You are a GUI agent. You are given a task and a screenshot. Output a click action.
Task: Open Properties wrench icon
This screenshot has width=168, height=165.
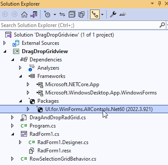[113, 14]
